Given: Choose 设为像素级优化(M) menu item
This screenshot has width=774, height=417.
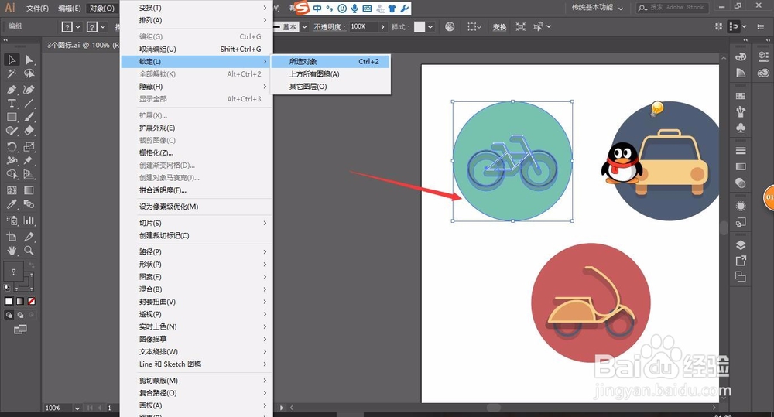Looking at the screenshot, I should (x=197, y=207).
